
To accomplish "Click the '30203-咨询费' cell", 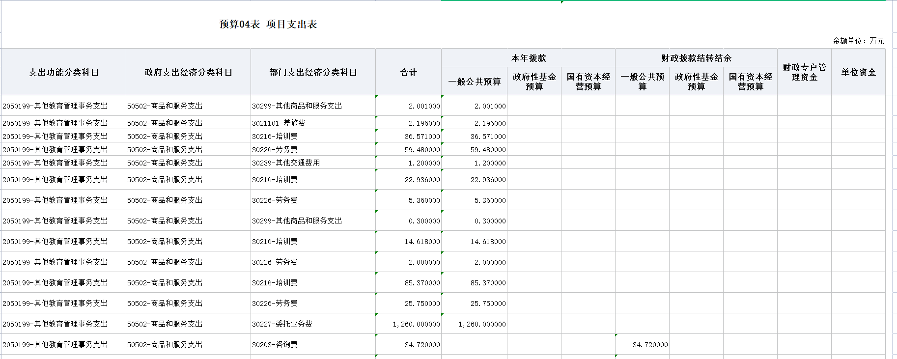I will click(x=275, y=345).
